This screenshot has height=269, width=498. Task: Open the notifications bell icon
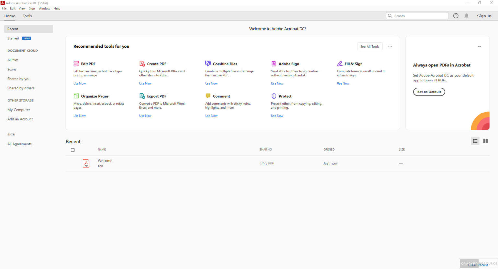466,16
